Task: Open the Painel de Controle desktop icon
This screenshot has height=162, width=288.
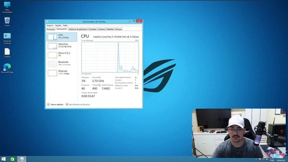Action: tap(7, 39)
